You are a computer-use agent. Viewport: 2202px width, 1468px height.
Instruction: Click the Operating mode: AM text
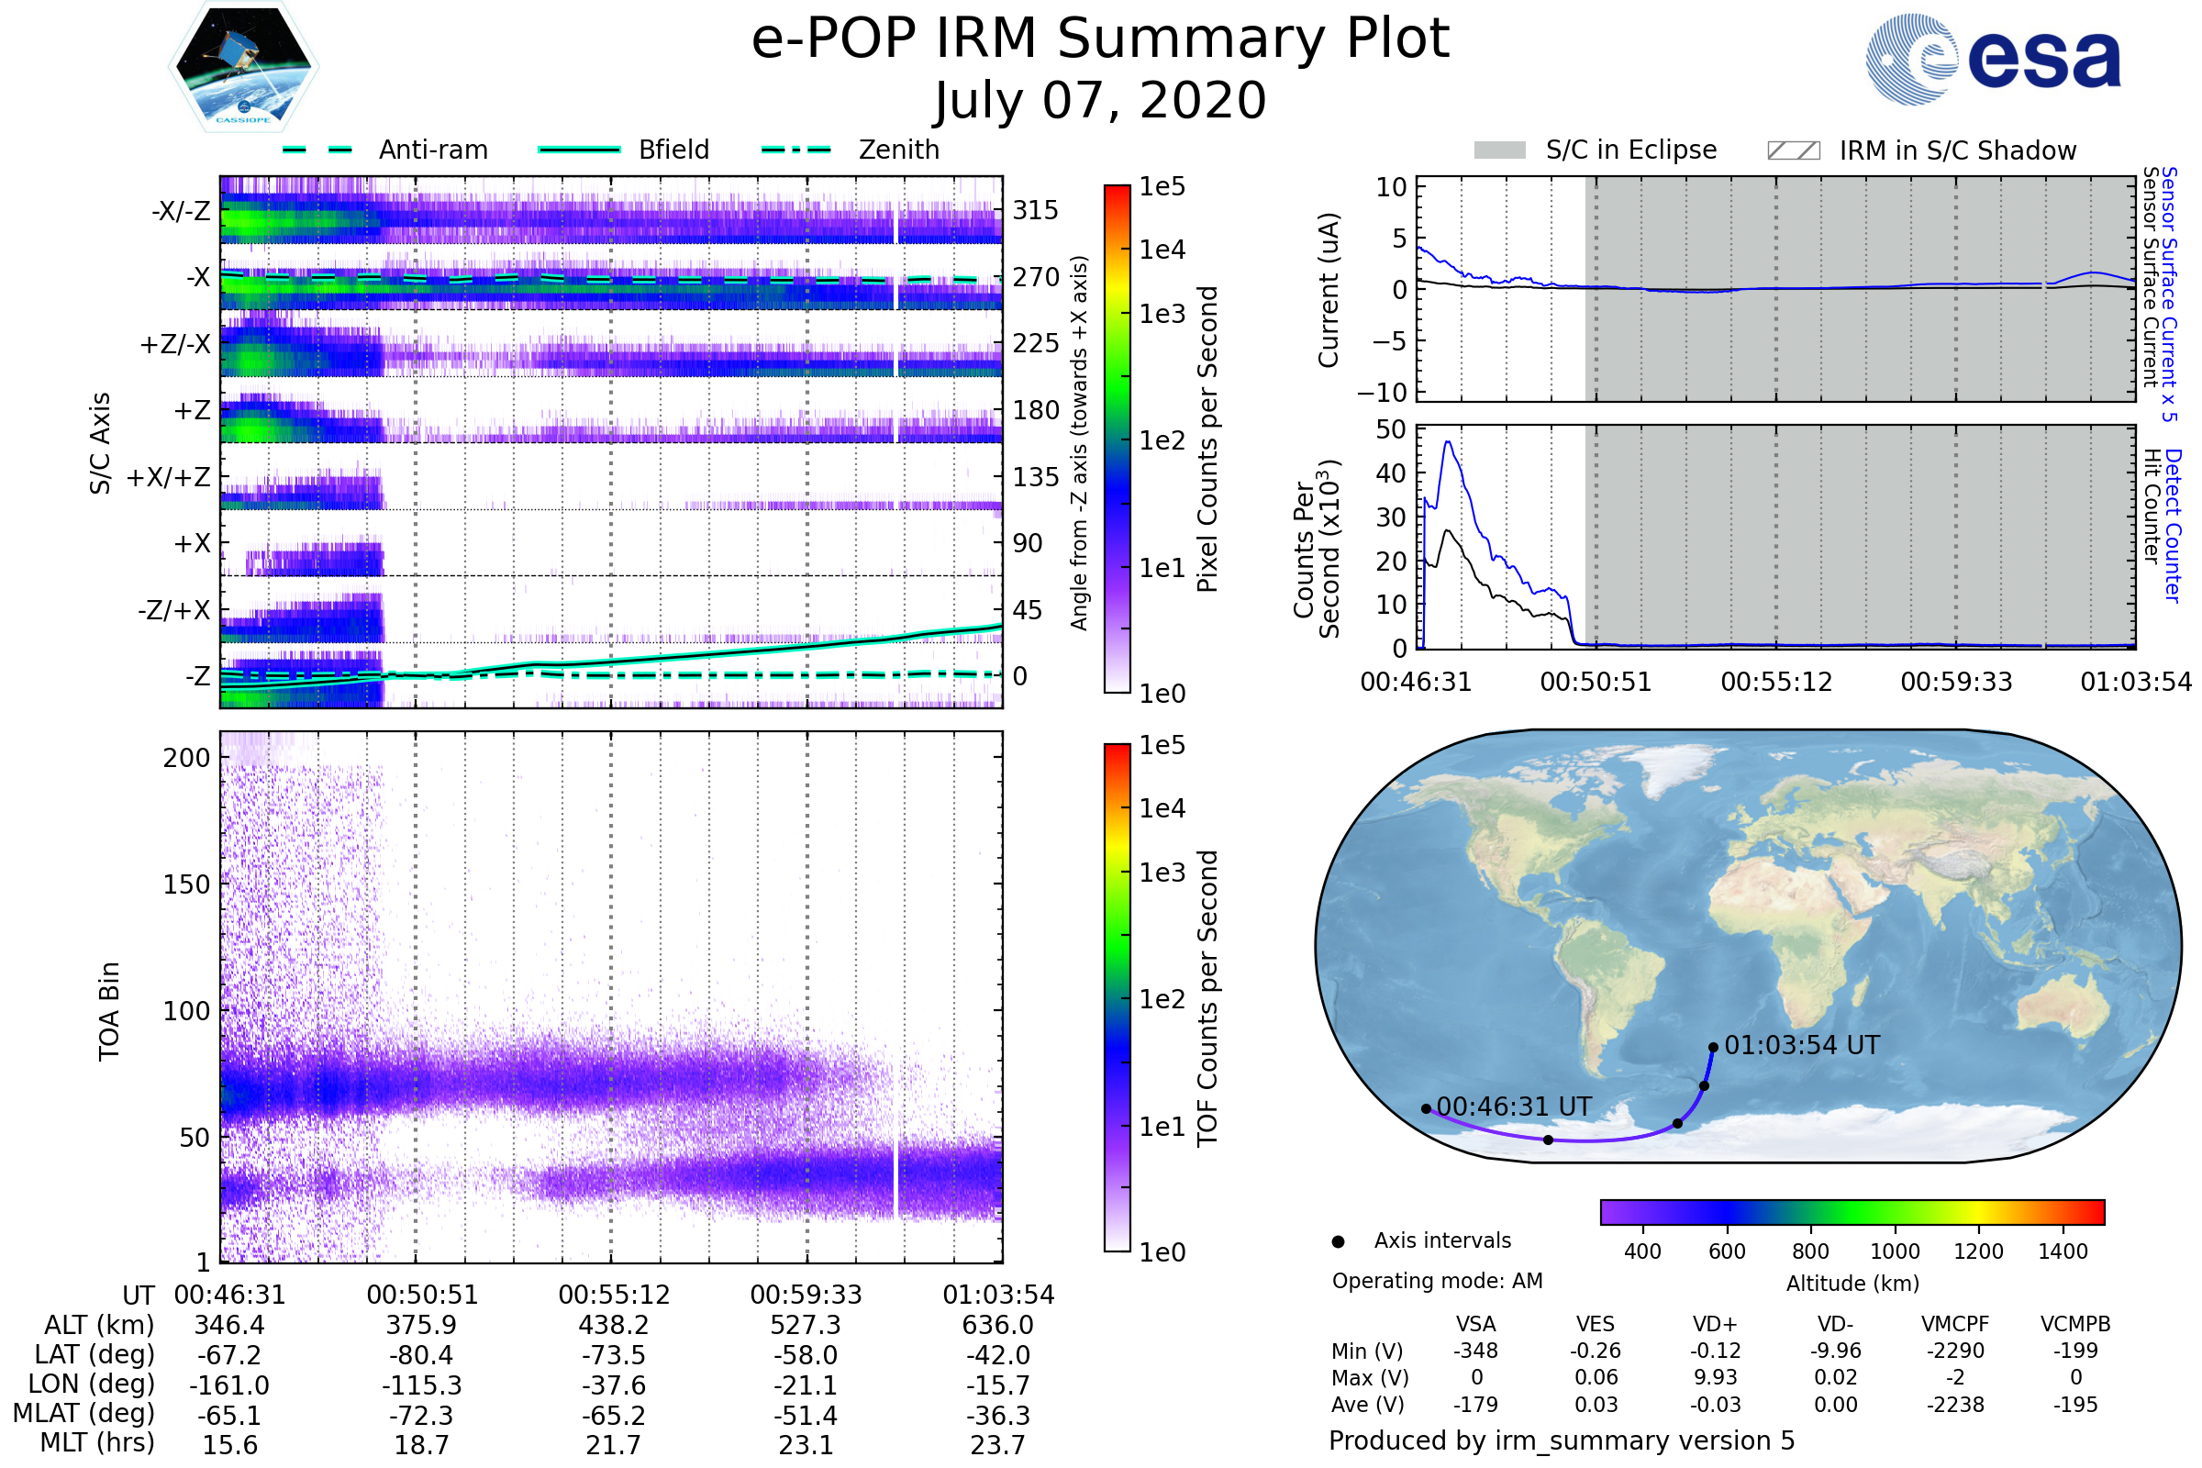[1437, 1281]
